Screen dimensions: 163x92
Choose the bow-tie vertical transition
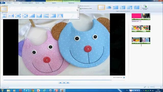(4, 16)
